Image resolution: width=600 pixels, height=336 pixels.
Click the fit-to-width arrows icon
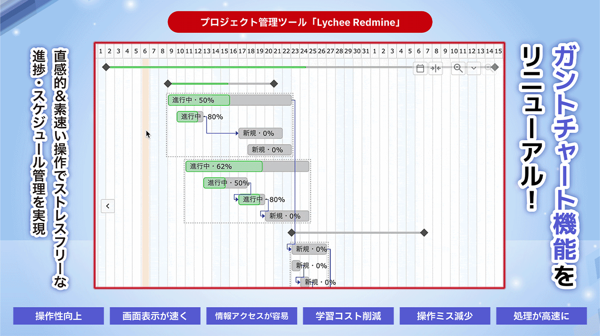tap(435, 68)
